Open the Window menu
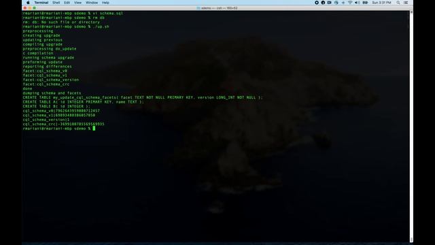This screenshot has height=245, width=435. [x=92, y=3]
